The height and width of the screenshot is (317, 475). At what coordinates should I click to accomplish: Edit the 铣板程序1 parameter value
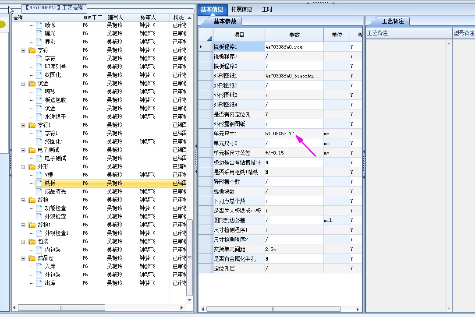coord(294,47)
